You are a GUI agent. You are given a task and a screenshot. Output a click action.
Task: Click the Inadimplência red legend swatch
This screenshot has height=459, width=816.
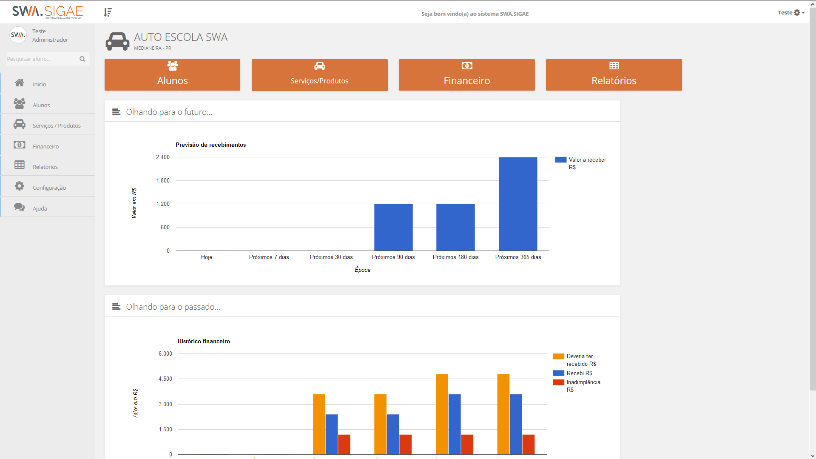(x=558, y=382)
